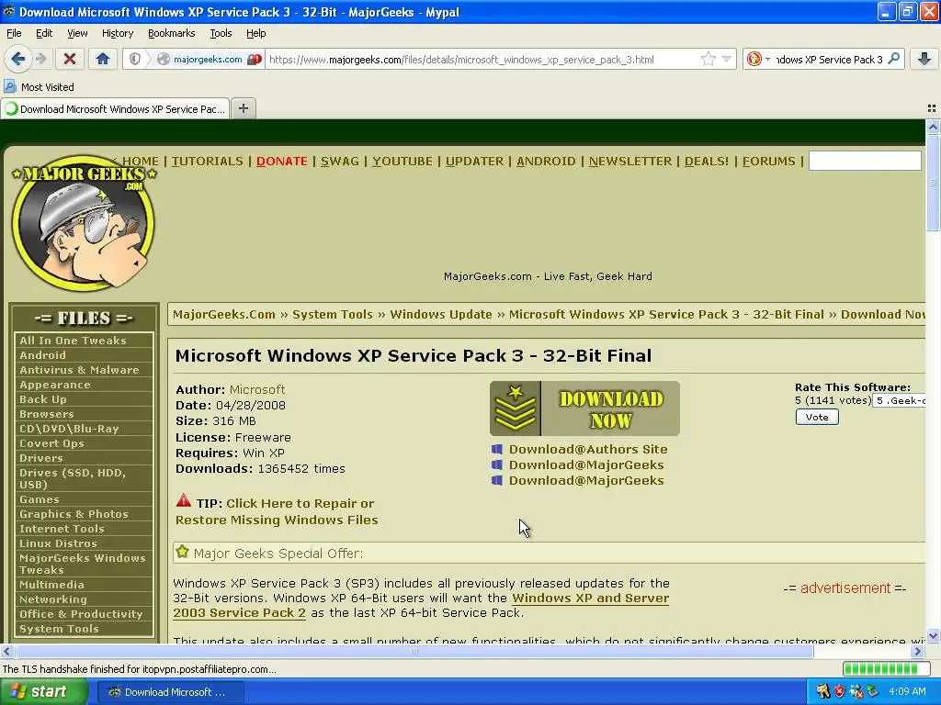Open the Bookmarks menu
Image resolution: width=941 pixels, height=705 pixels.
pyautogui.click(x=172, y=33)
